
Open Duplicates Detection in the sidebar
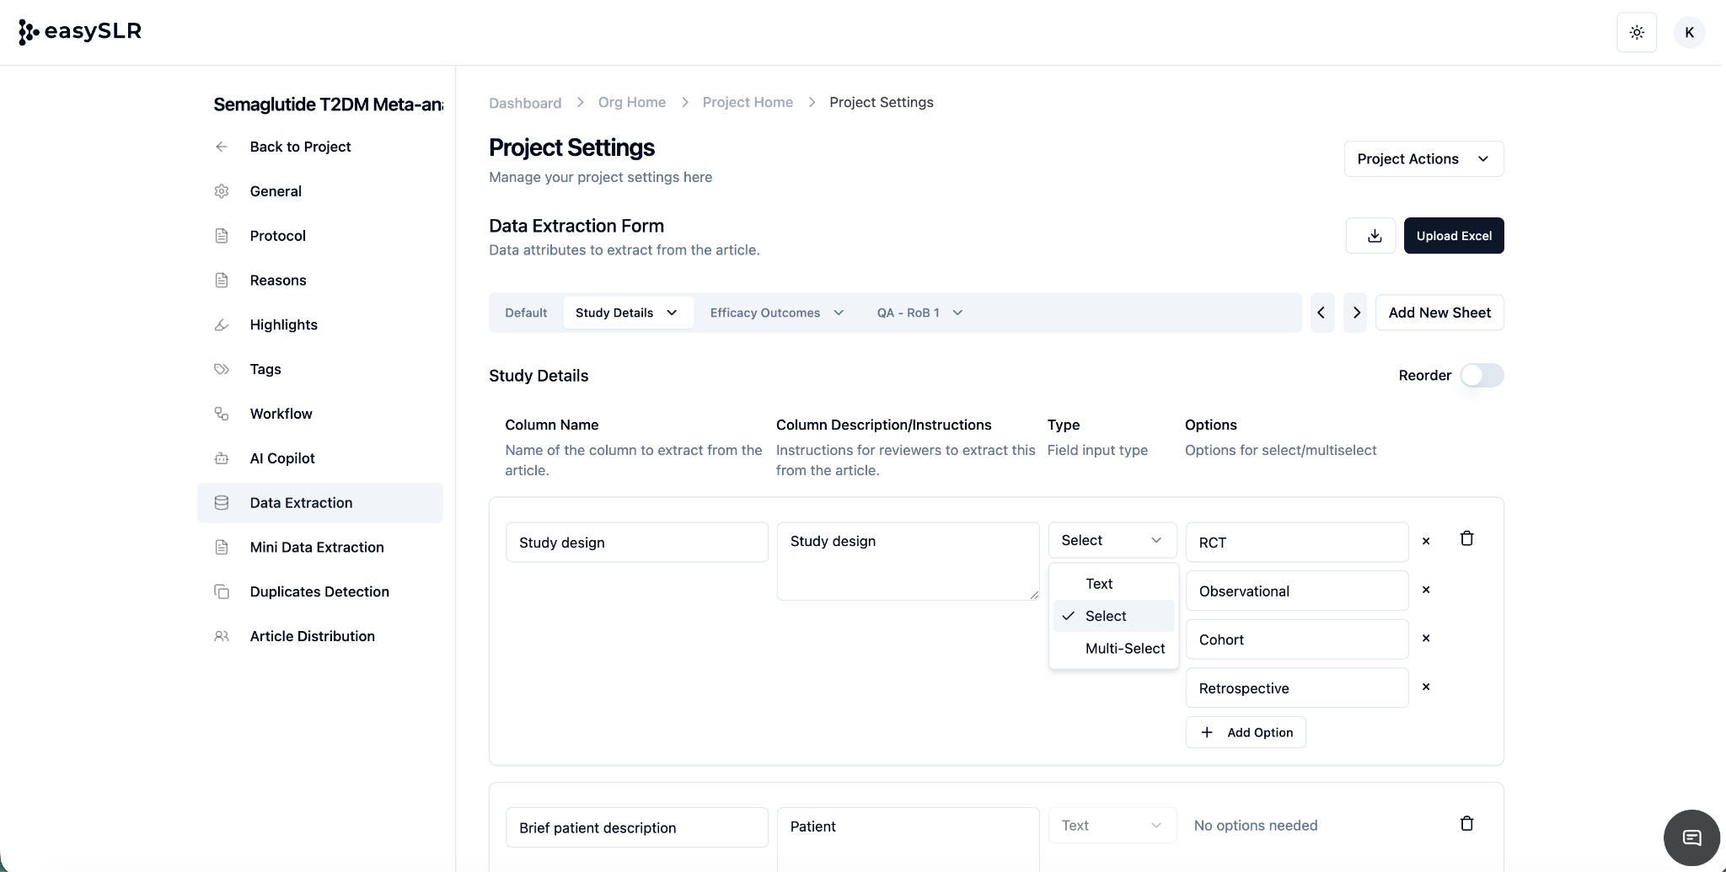coord(319,592)
